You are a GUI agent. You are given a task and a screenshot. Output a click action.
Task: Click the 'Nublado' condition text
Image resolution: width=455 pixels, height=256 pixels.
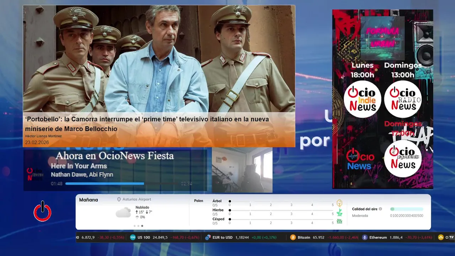click(142, 207)
